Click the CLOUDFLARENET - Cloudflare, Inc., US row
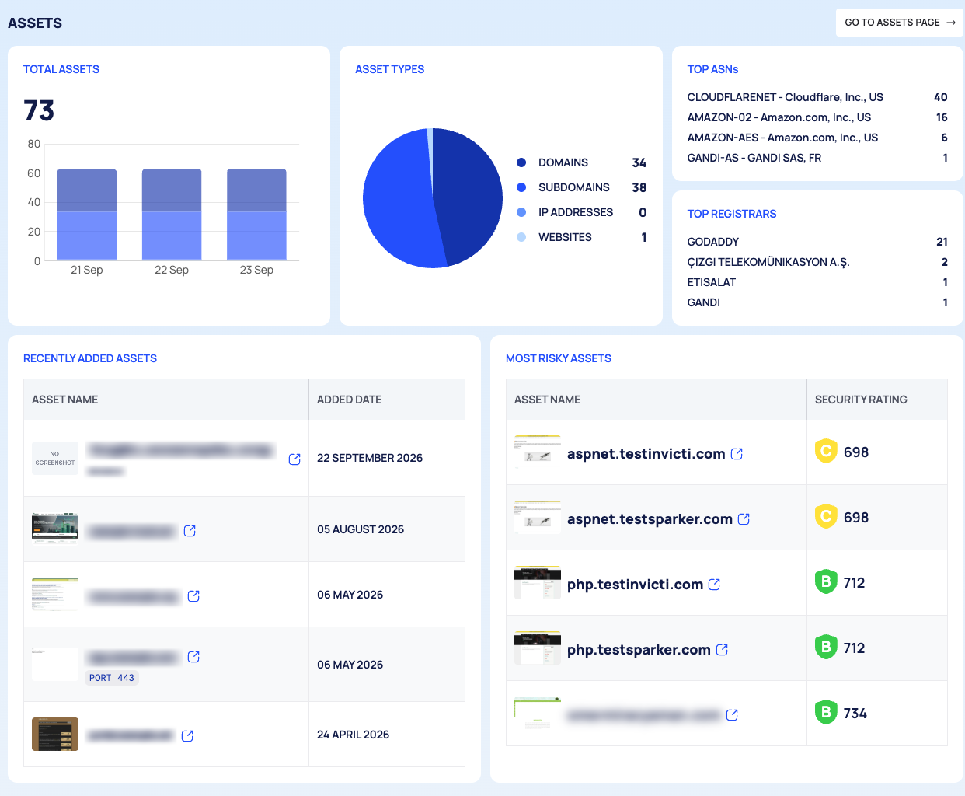Image resolution: width=965 pixels, height=796 pixels. [x=817, y=97]
